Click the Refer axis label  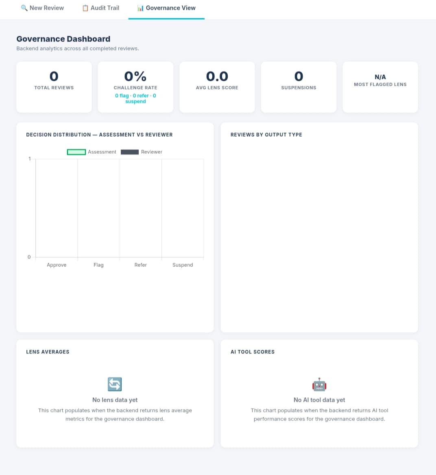(141, 265)
